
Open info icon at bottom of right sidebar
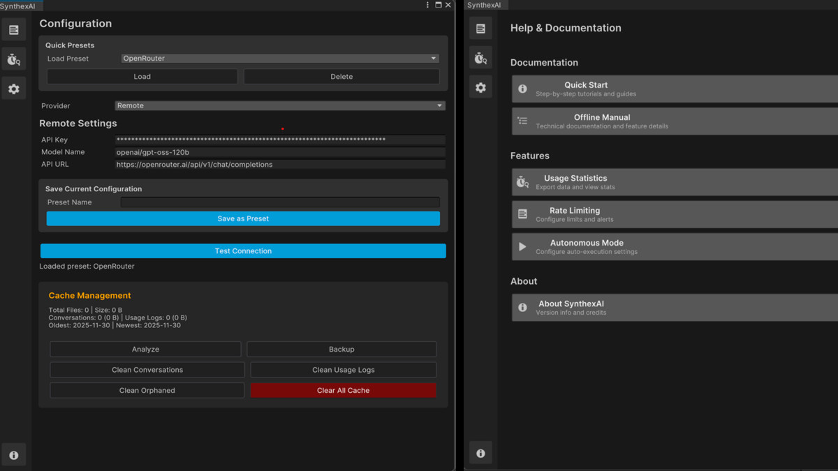(480, 453)
